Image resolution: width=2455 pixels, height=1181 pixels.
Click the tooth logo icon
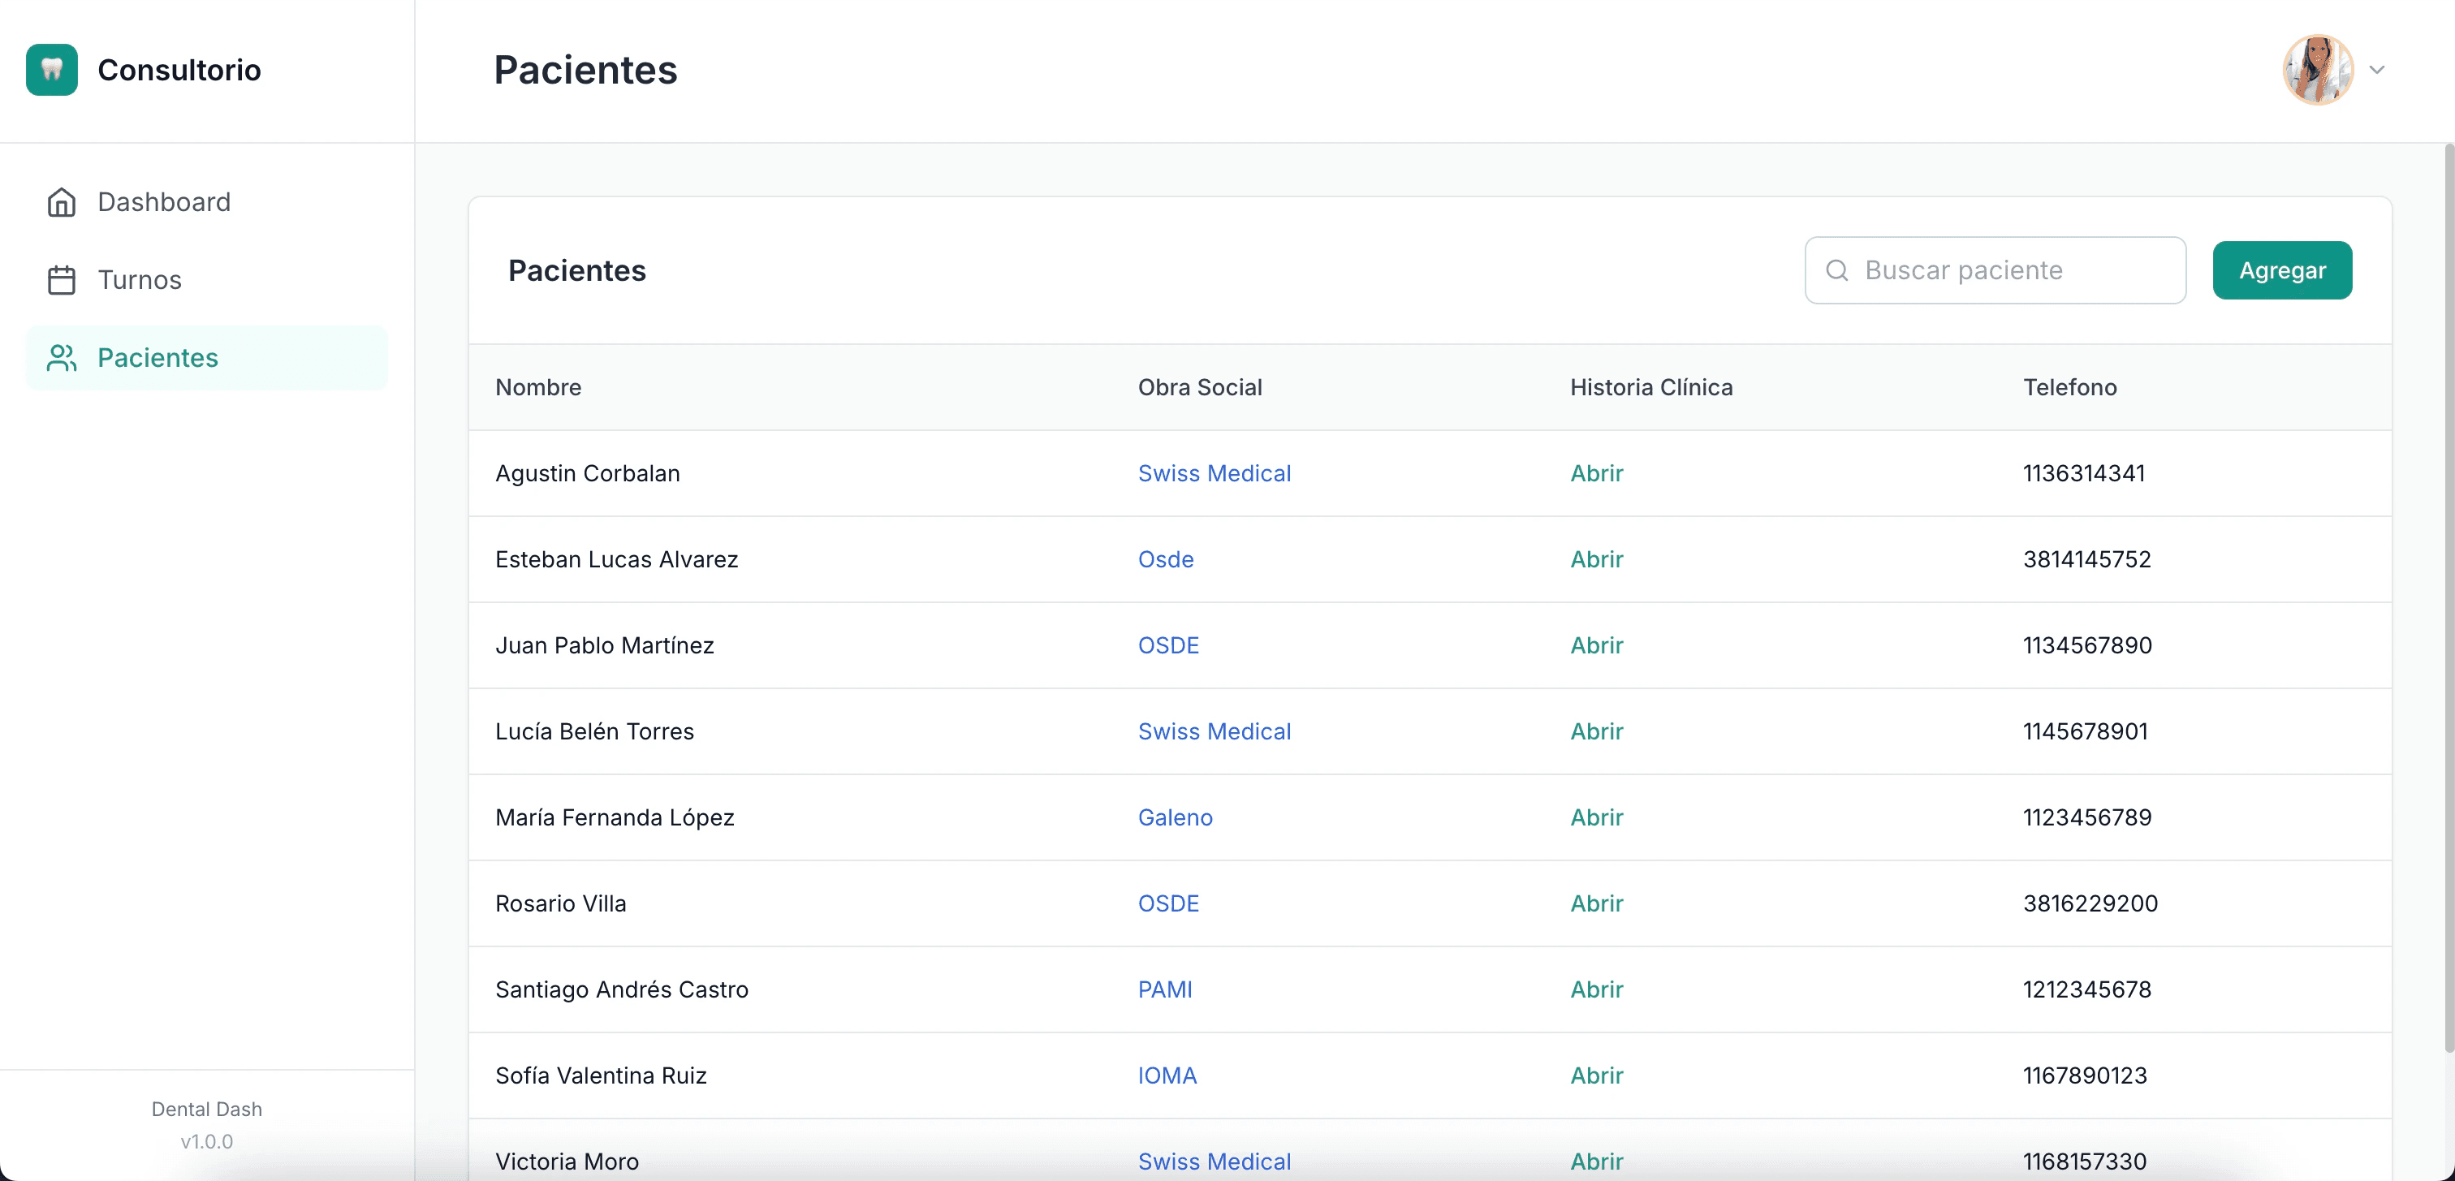[x=51, y=70]
